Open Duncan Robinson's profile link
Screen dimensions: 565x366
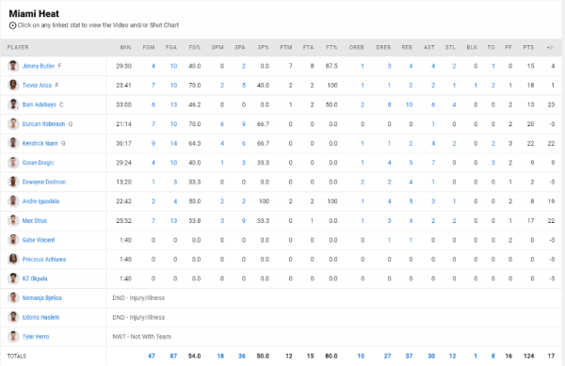[x=43, y=124]
